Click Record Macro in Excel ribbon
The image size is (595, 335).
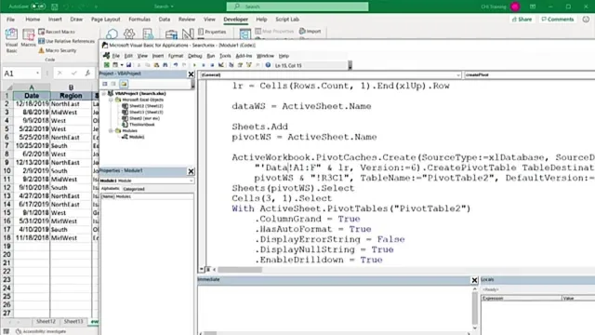(57, 32)
